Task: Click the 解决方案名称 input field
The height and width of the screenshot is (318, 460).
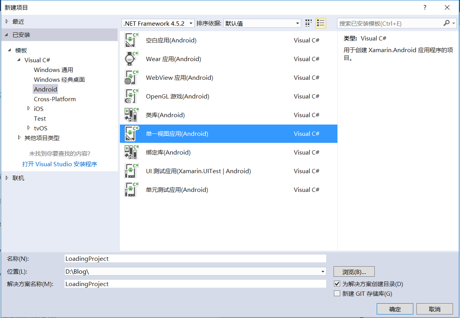Action: 195,284
